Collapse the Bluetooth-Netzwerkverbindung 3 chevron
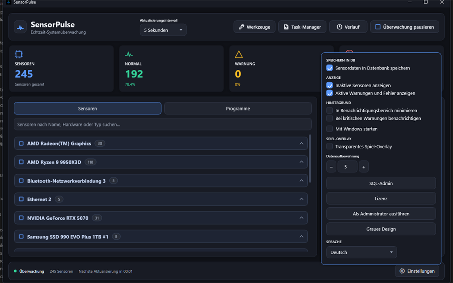This screenshot has height=283, width=453. 301,181
